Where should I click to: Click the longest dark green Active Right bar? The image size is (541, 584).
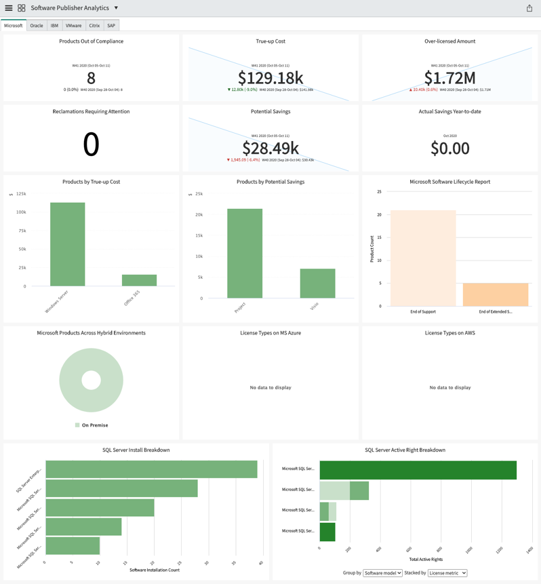click(418, 470)
